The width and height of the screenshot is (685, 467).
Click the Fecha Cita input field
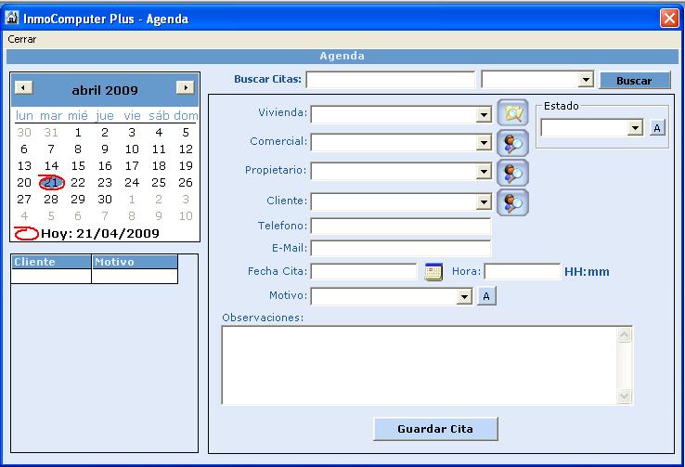tap(364, 271)
